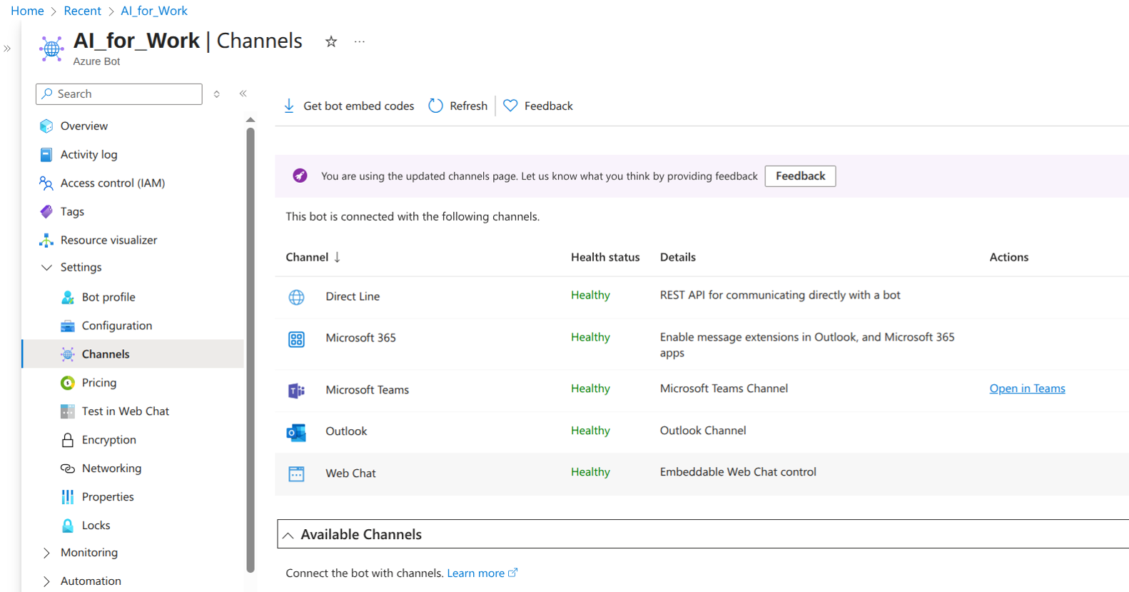The height and width of the screenshot is (592, 1129).
Task: Click the sidebar scroll-up arrow
Action: pyautogui.click(x=250, y=119)
